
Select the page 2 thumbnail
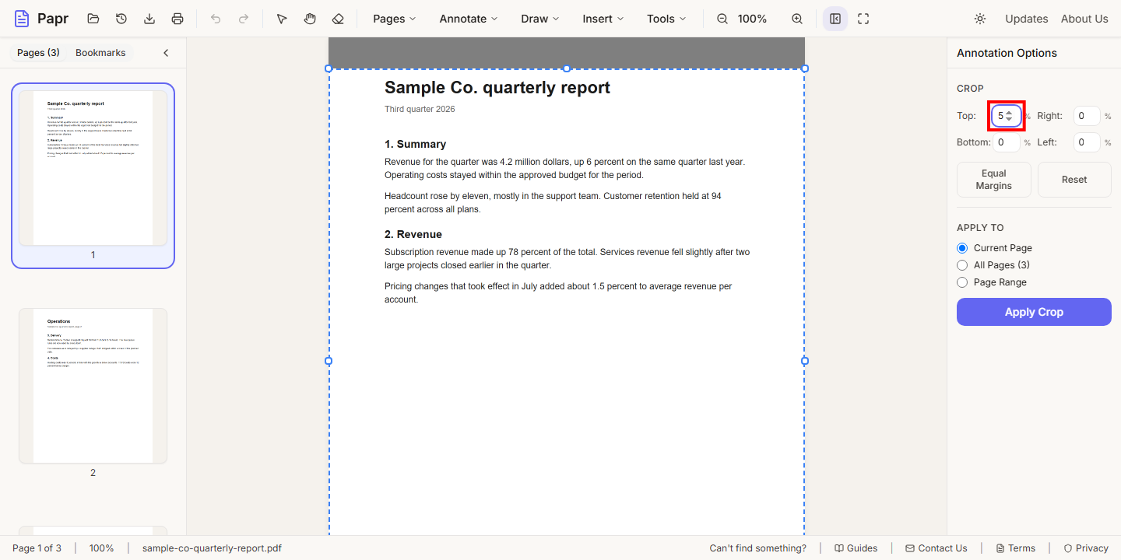pyautogui.click(x=93, y=386)
